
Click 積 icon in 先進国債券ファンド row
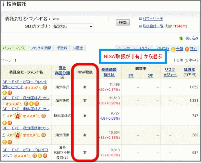pyautogui.click(x=10, y=142)
